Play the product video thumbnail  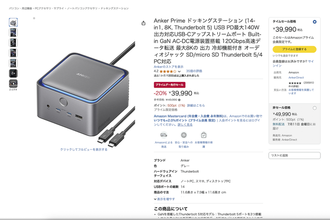[13, 84]
